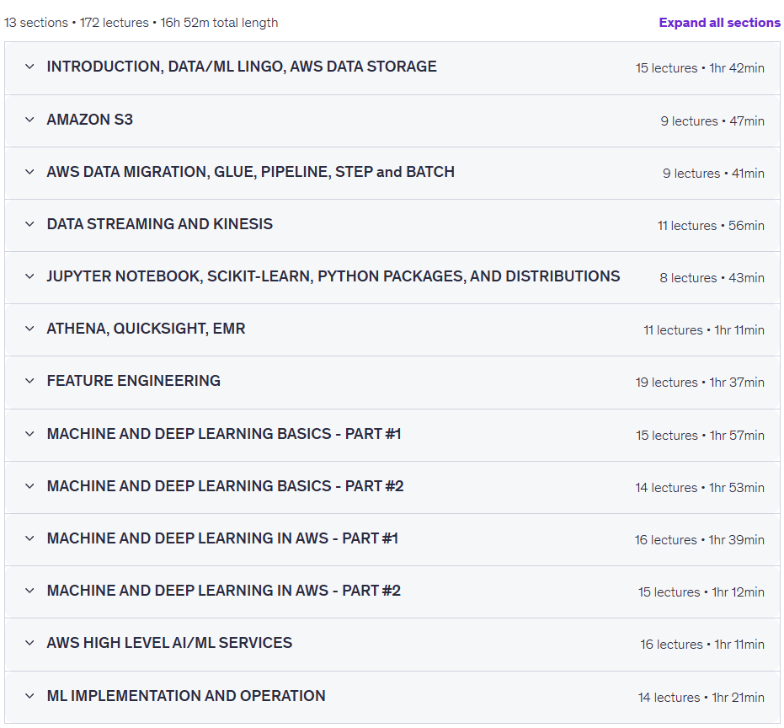Click '15 lectures • 1hr 57min' text
The height and width of the screenshot is (728, 784).
tap(700, 436)
